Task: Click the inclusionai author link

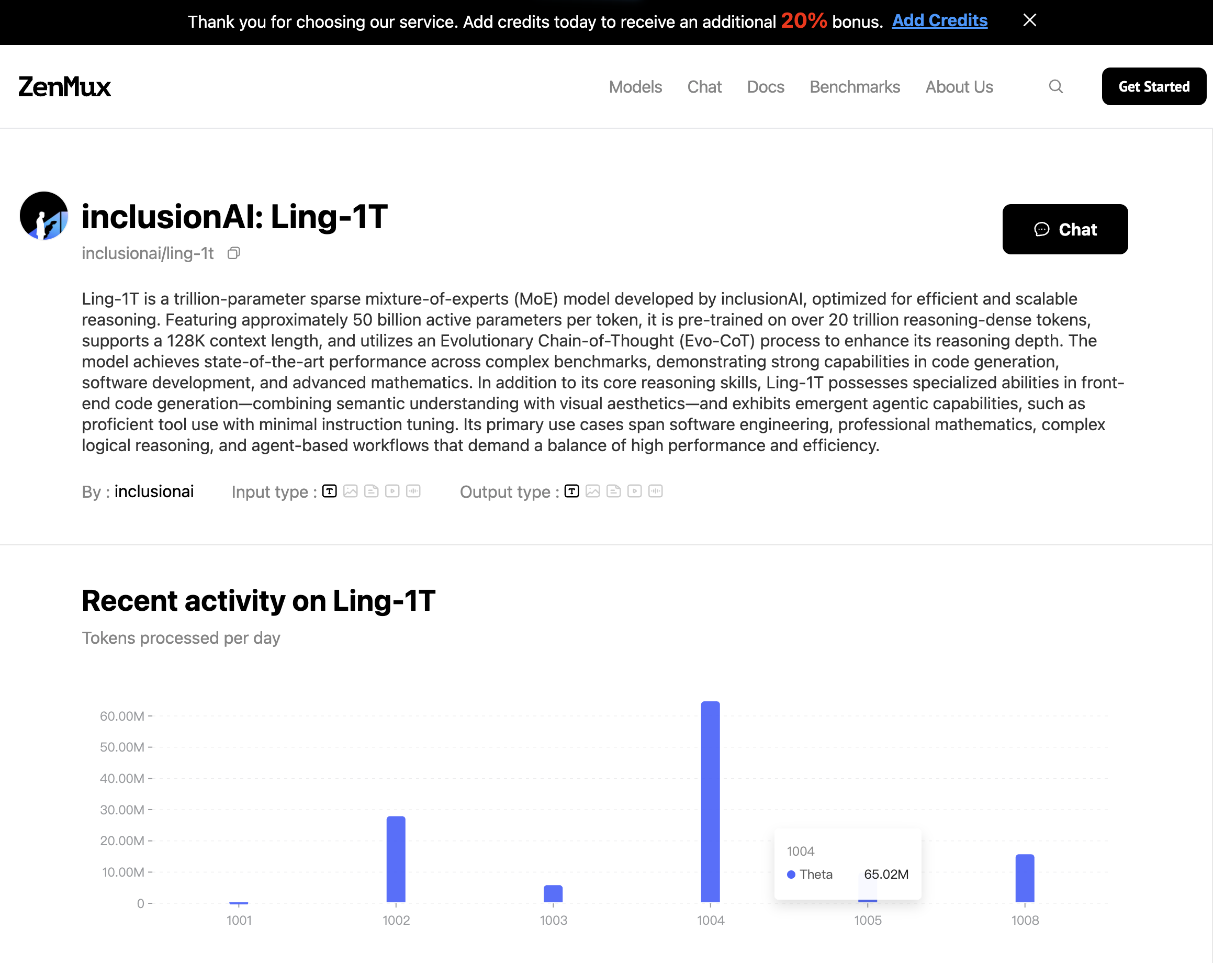Action: coord(154,491)
